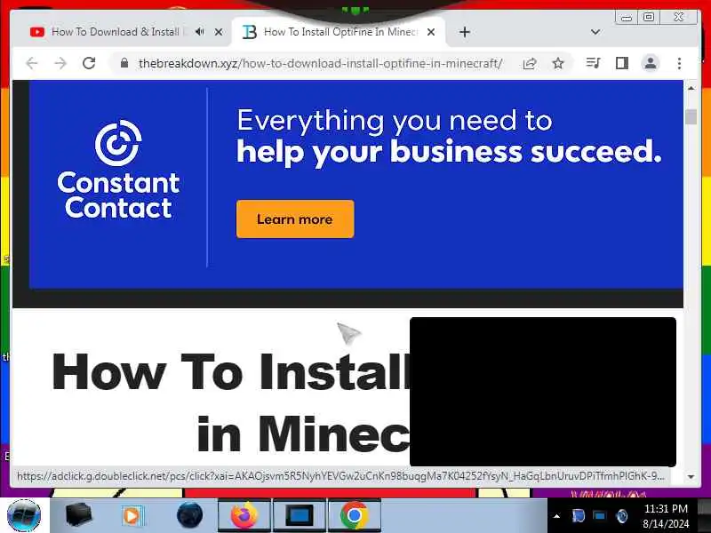The width and height of the screenshot is (711, 533).
Task: Click the Learn more ad button
Action: coord(295,219)
